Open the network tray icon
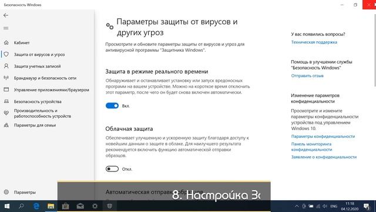This screenshot has height=212, width=376. (x=318, y=206)
